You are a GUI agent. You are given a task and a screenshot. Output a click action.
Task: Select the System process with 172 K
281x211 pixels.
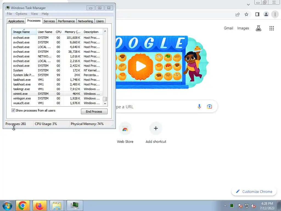[57, 70]
